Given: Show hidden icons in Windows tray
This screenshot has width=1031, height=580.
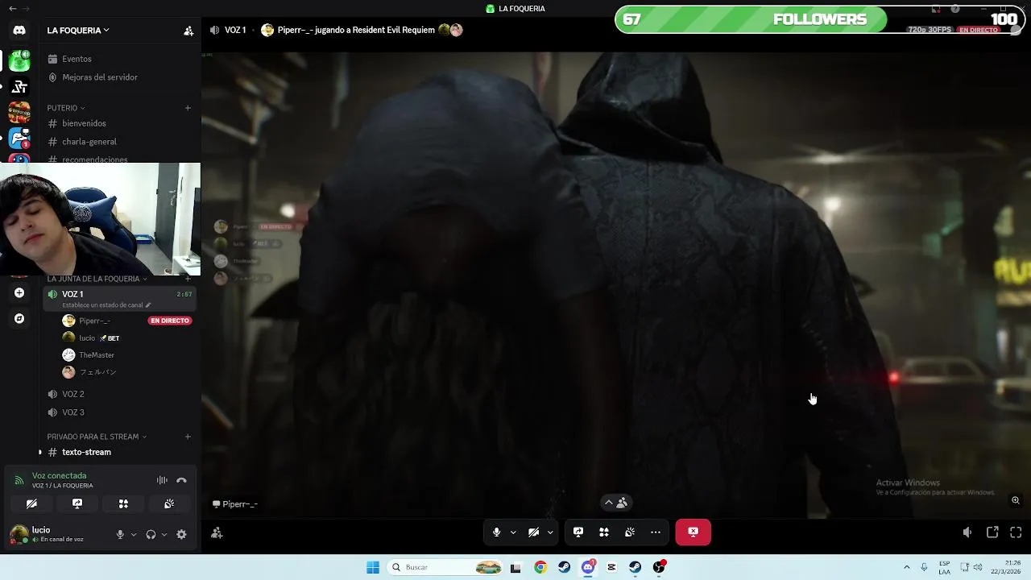Looking at the screenshot, I should click(x=906, y=567).
